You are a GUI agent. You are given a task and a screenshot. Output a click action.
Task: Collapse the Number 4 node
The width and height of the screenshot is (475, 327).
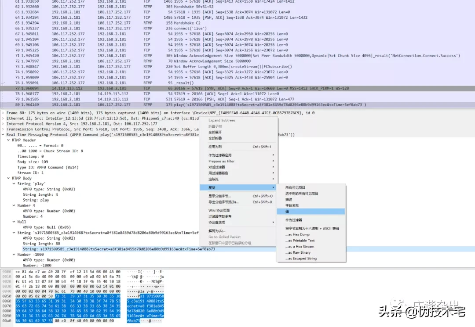14,205
